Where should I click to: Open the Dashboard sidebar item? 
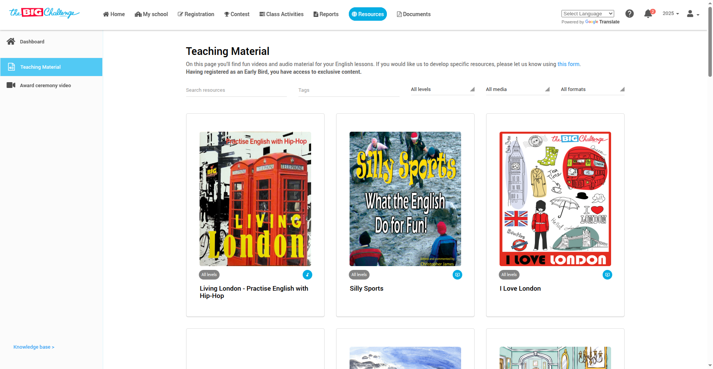51,41
